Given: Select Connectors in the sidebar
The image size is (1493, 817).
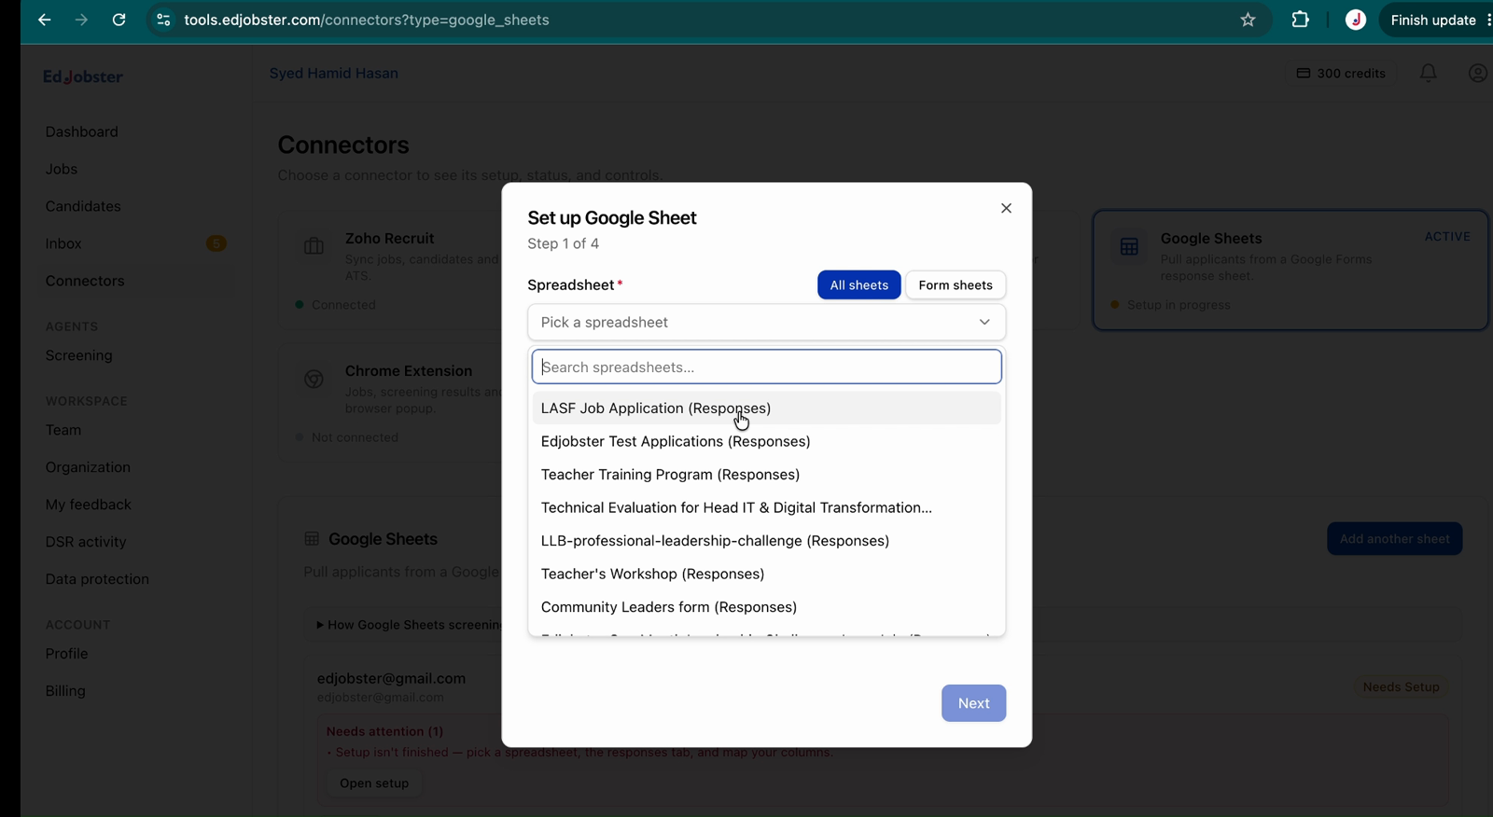Looking at the screenshot, I should click(x=85, y=281).
